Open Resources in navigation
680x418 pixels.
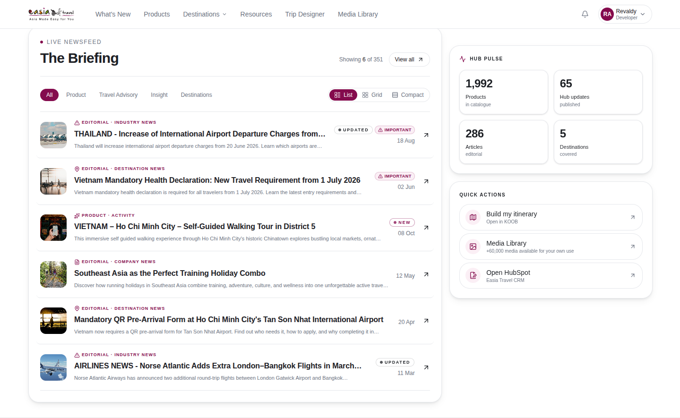[x=256, y=14]
